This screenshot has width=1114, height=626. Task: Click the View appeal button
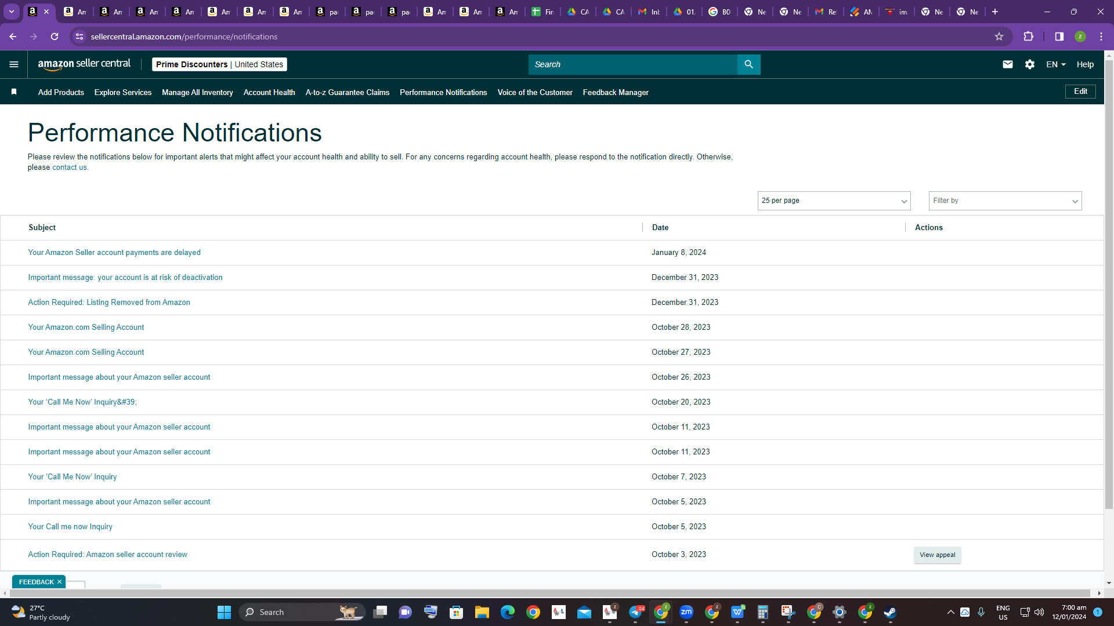pos(937,555)
